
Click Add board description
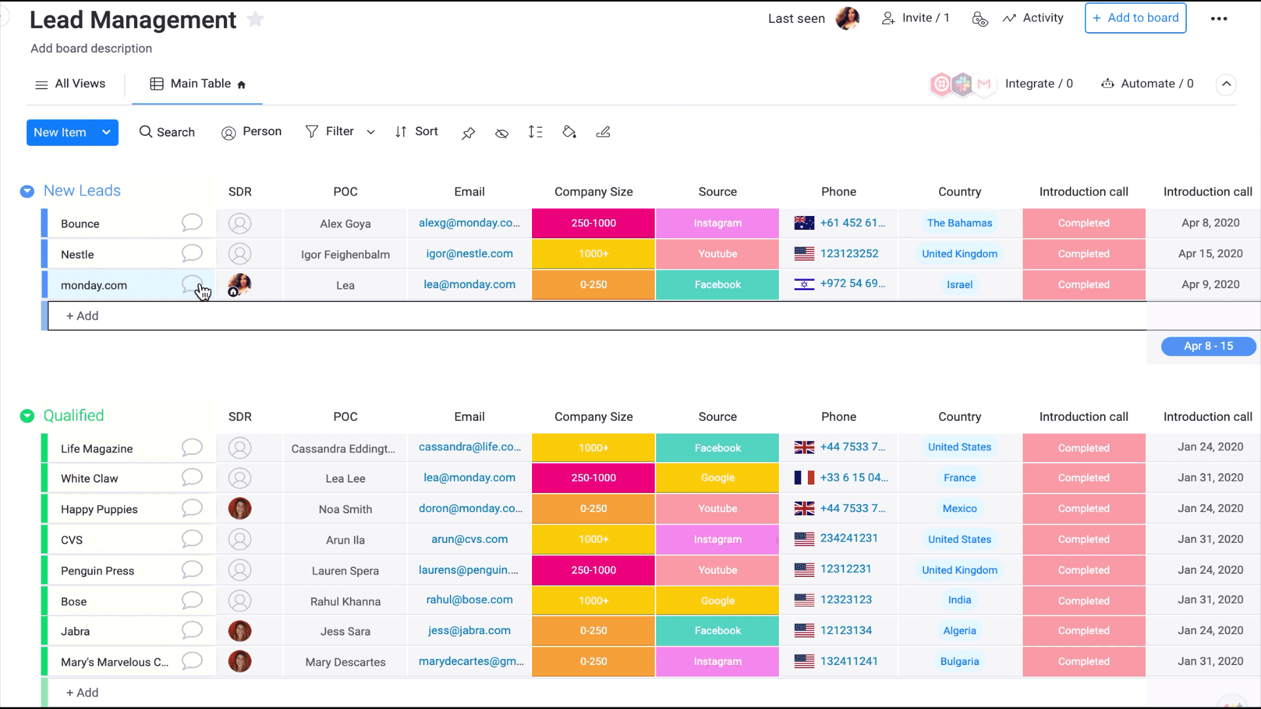tap(91, 49)
